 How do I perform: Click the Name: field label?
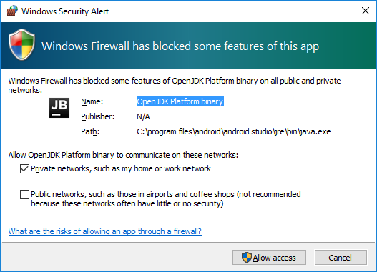(x=92, y=101)
